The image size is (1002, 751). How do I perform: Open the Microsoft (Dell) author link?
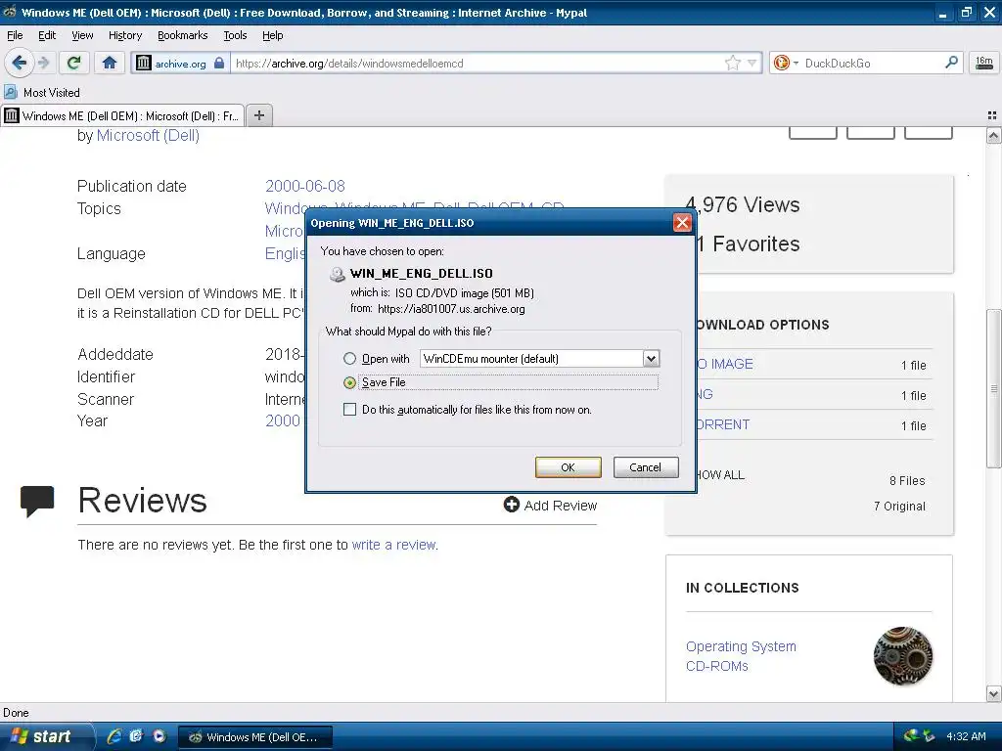point(148,135)
